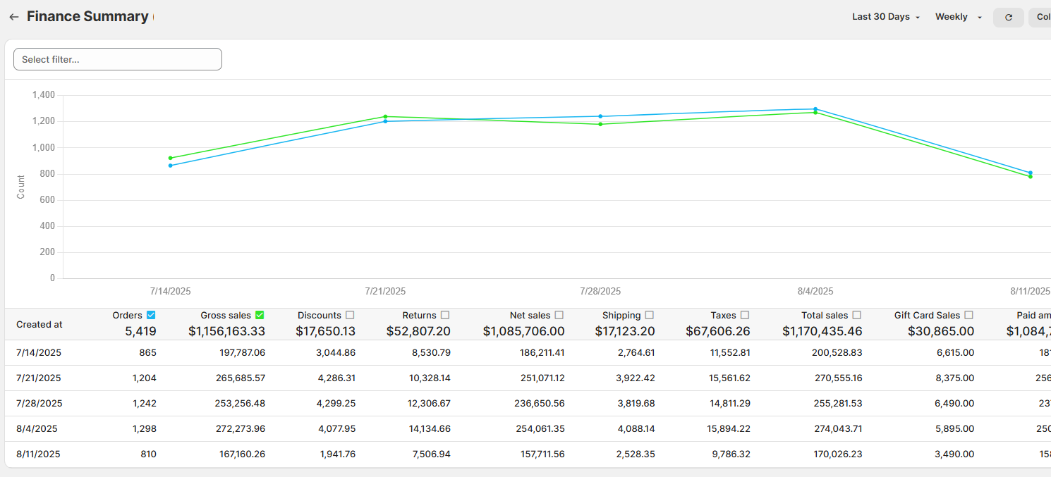
Task: Click the Total sales column header label
Action: point(824,315)
